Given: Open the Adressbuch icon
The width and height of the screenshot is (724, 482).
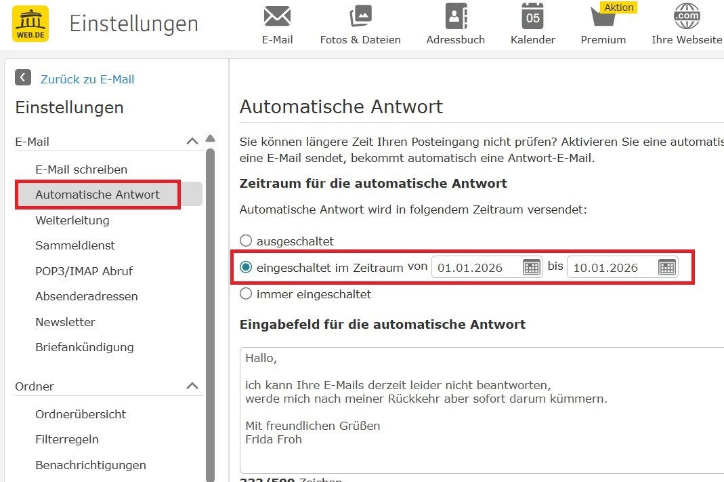Looking at the screenshot, I should [455, 16].
